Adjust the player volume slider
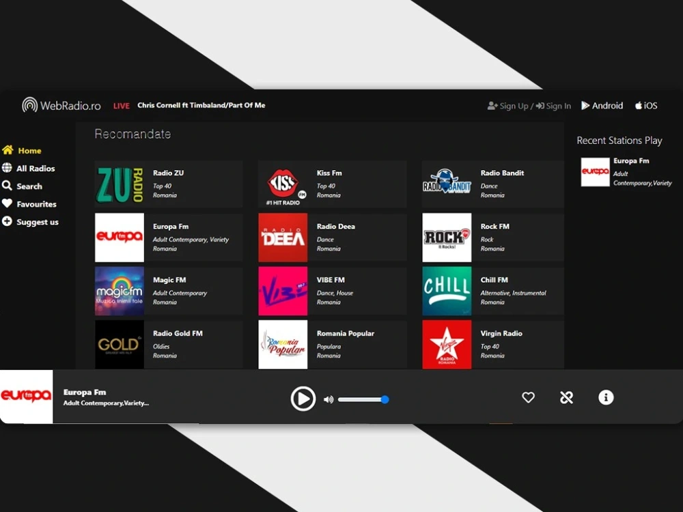Viewport: 683px width, 512px height. (x=363, y=399)
